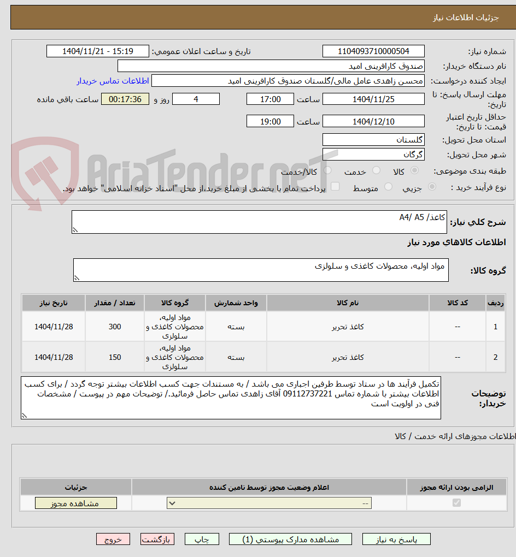Click the تعداد / مقدار column header

point(115,303)
